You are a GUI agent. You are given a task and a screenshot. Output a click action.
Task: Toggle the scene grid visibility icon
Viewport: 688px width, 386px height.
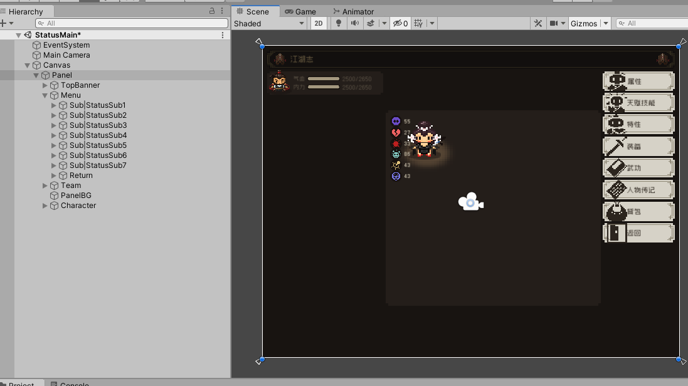[x=418, y=23]
